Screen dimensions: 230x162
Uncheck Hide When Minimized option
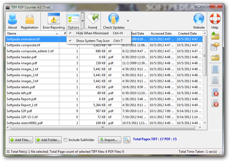pyautogui.click(x=98, y=33)
